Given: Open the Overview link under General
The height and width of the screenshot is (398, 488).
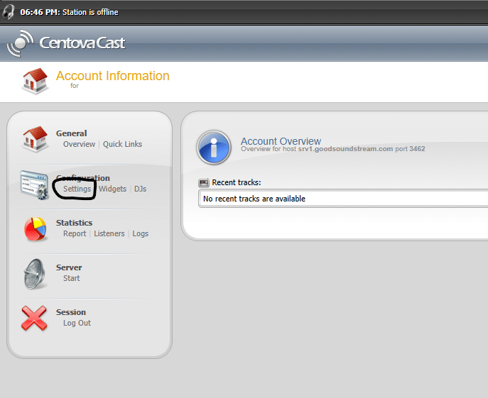Looking at the screenshot, I should click(x=79, y=144).
